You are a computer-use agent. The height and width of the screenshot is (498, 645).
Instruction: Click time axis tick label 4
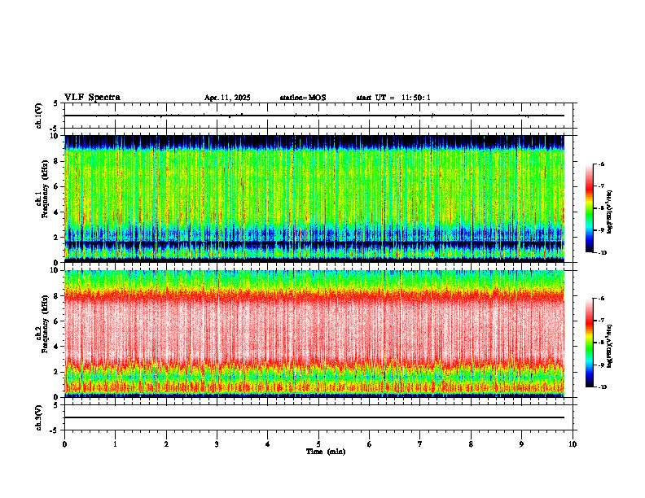268,444
